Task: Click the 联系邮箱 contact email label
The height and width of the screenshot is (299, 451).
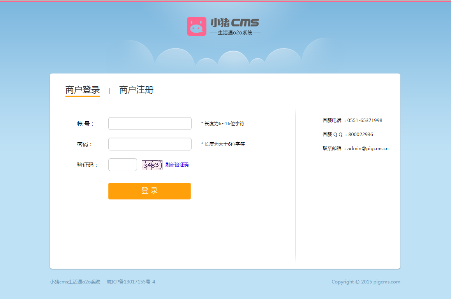Action: 332,148
